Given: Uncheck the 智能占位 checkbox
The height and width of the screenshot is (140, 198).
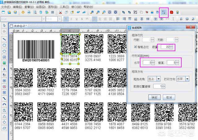Looking at the screenshot, I should coord(136,47).
